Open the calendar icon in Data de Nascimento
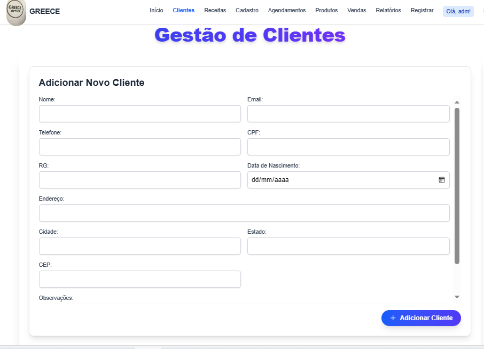The width and height of the screenshot is (484, 349). point(441,180)
